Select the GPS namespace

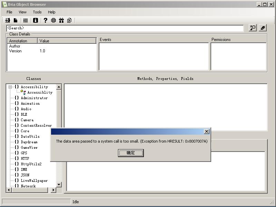[x=24, y=153]
